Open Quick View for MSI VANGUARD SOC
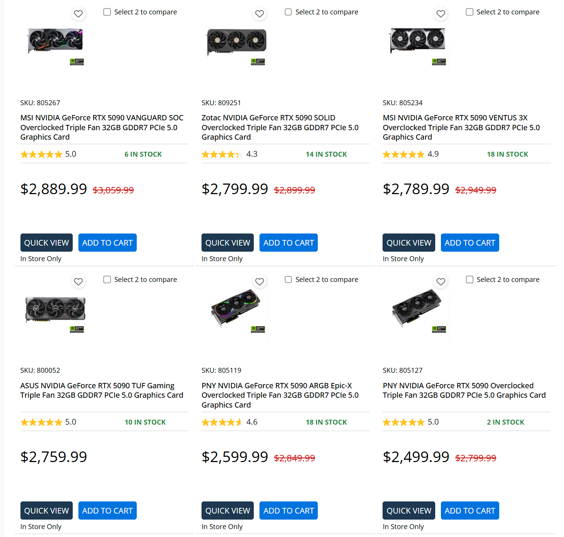 (x=47, y=243)
